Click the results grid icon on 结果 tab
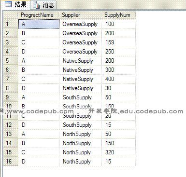Viewport: 186px width, 177px height. click(x=8, y=4)
